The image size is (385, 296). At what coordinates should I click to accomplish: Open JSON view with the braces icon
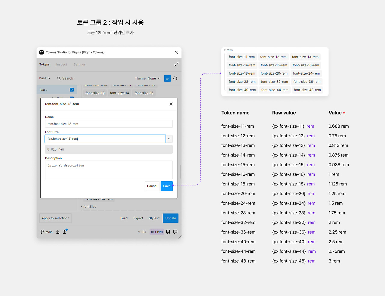point(175,78)
